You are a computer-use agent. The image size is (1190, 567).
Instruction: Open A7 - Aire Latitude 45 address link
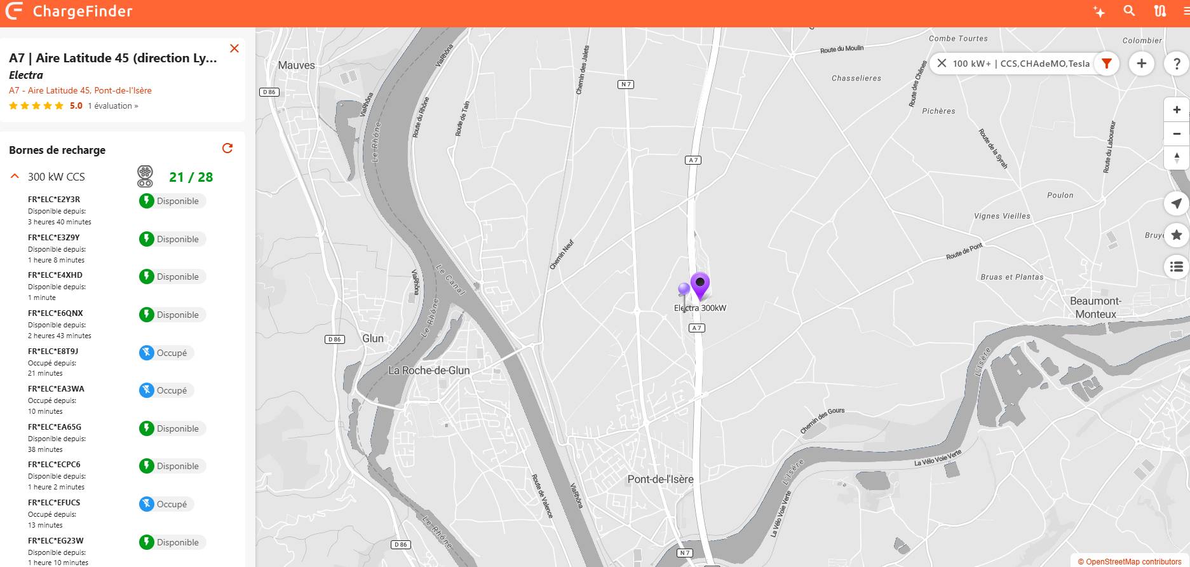point(80,90)
